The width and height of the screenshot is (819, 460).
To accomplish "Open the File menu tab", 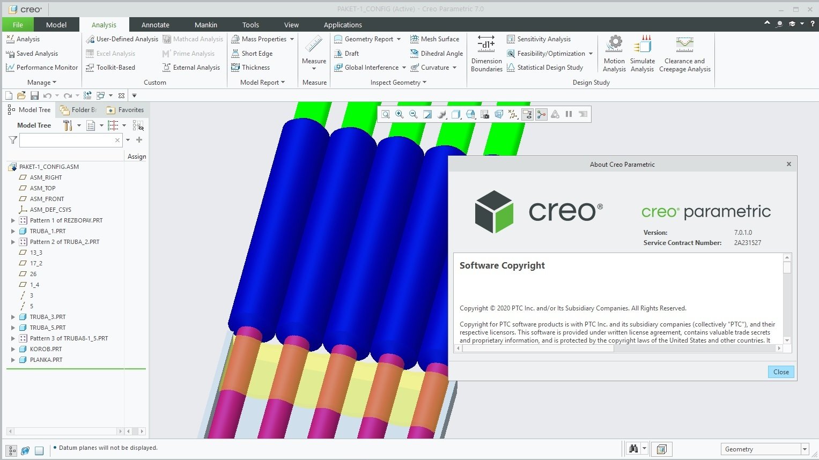I will click(x=18, y=25).
